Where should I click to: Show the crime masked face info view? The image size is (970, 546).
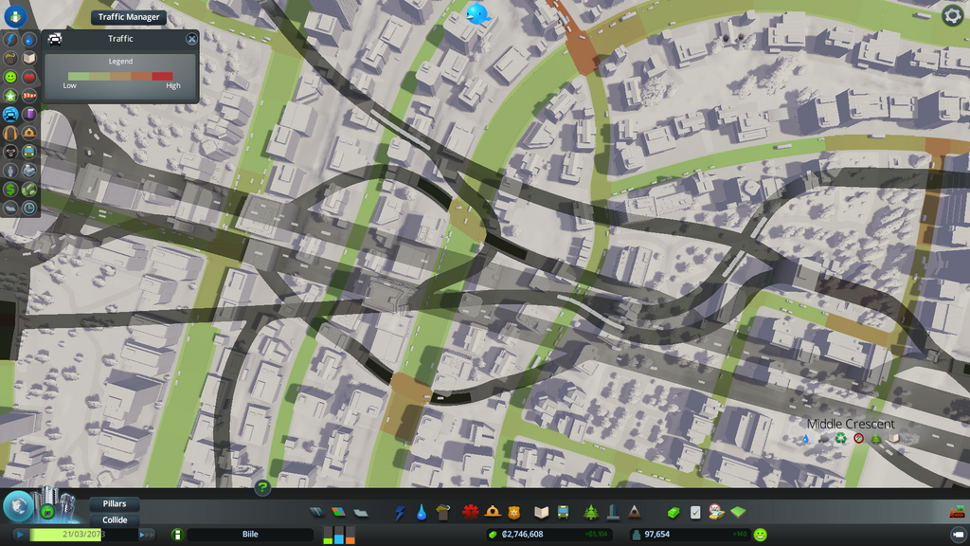click(x=10, y=152)
